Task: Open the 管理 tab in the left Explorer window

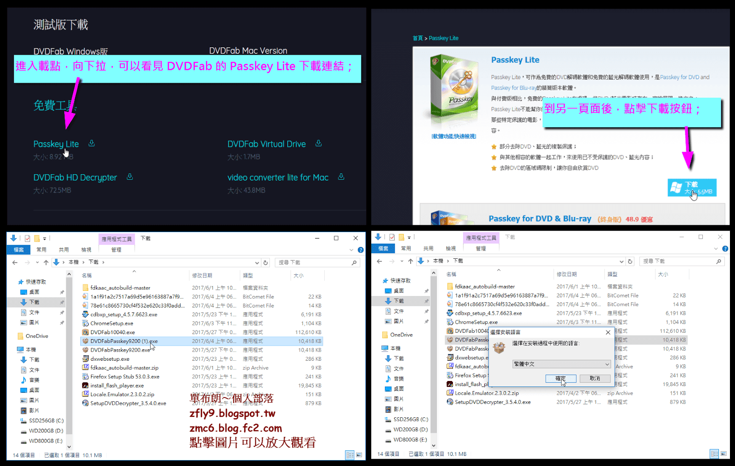Action: [x=116, y=250]
